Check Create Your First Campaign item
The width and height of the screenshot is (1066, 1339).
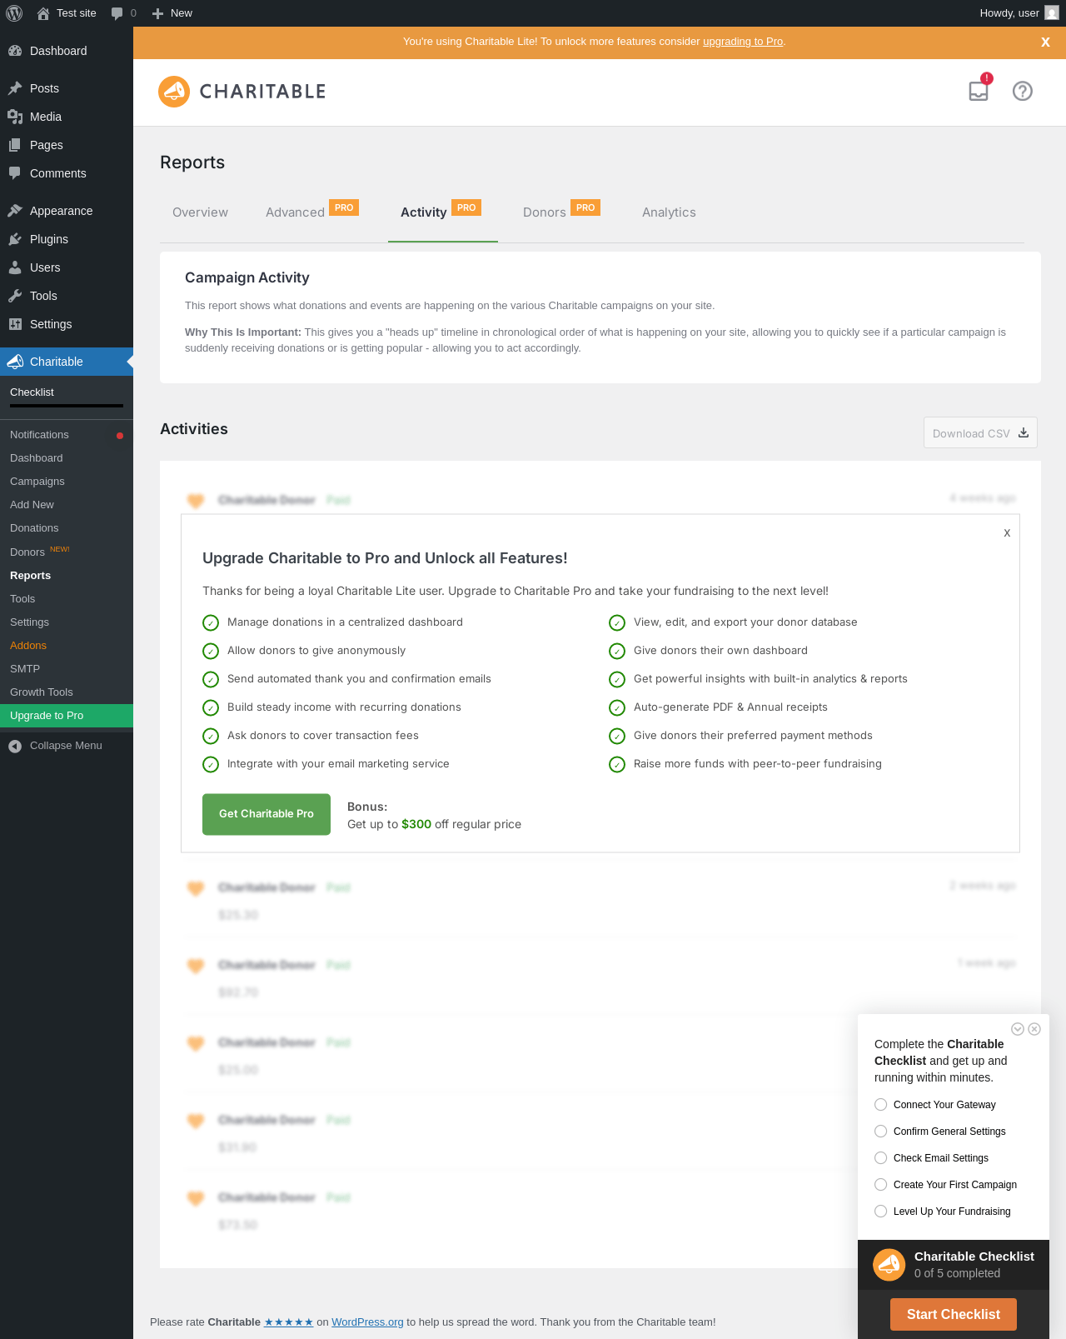880,1185
